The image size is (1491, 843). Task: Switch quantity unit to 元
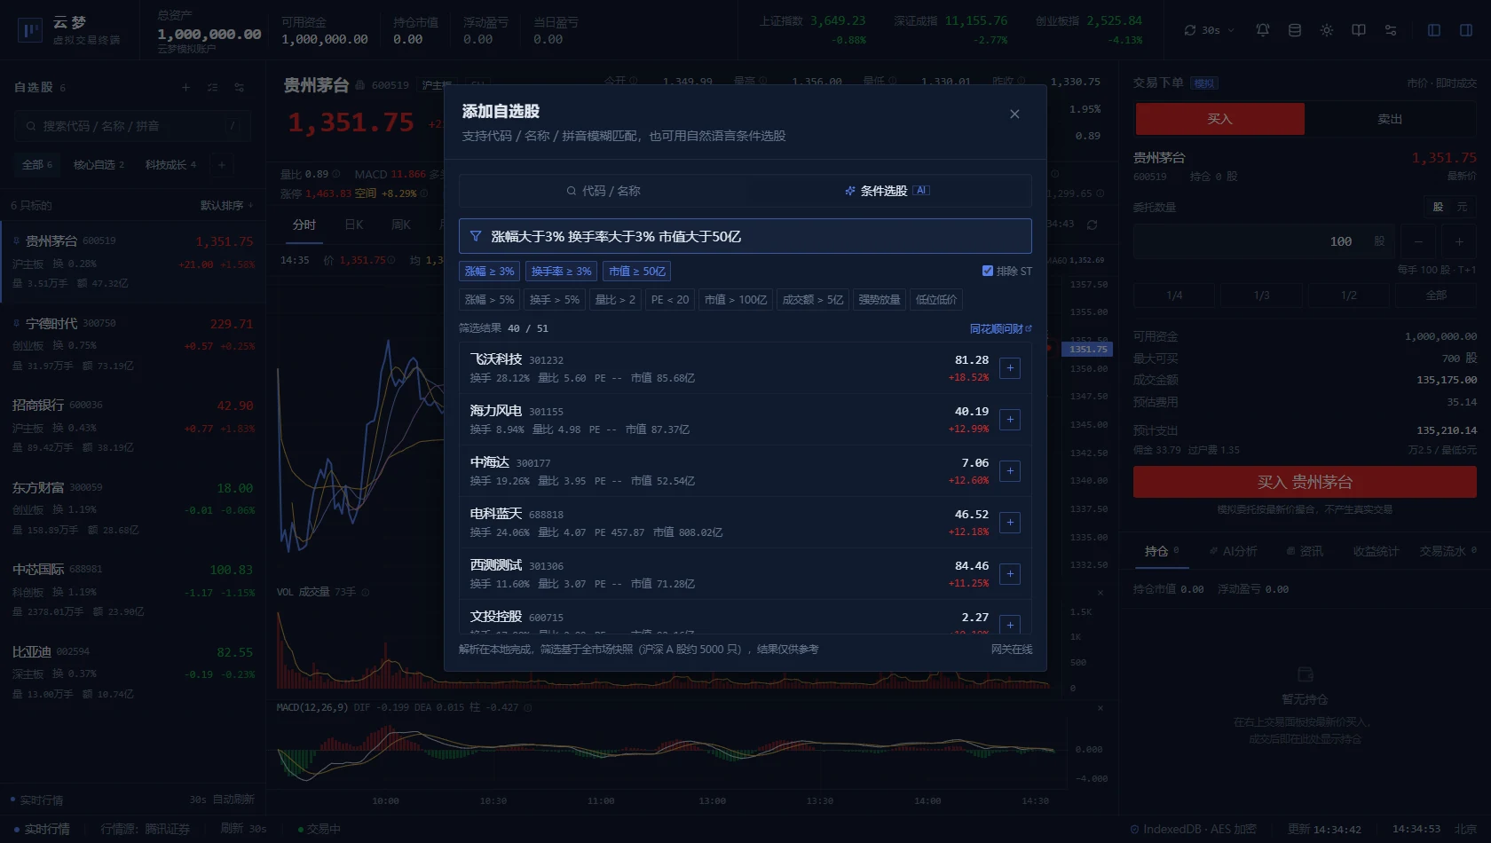pos(1462,207)
